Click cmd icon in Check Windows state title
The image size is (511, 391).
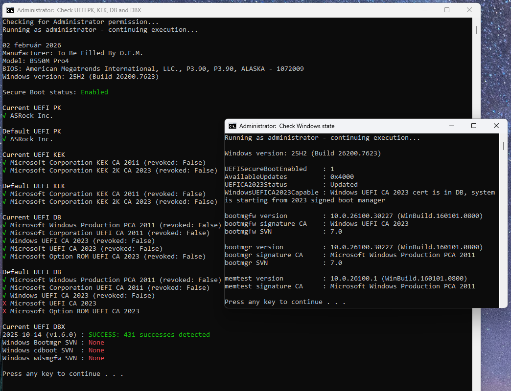pos(232,126)
